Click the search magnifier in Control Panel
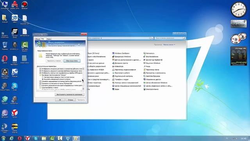 click(x=184, y=38)
